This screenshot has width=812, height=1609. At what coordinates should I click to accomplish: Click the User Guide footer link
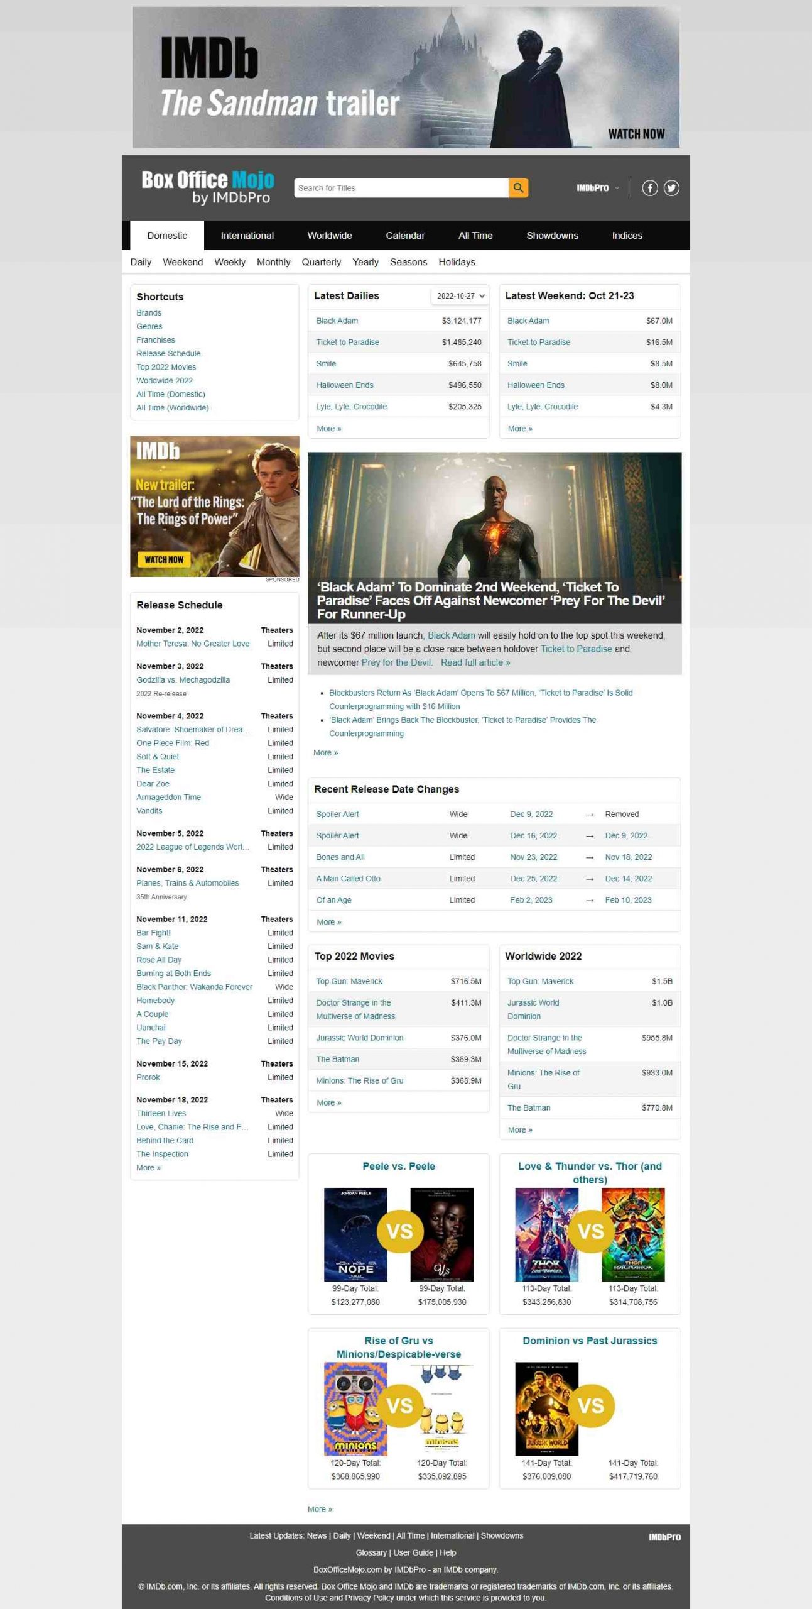(x=414, y=1552)
